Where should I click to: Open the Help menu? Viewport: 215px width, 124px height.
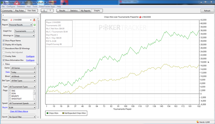(59, 6)
